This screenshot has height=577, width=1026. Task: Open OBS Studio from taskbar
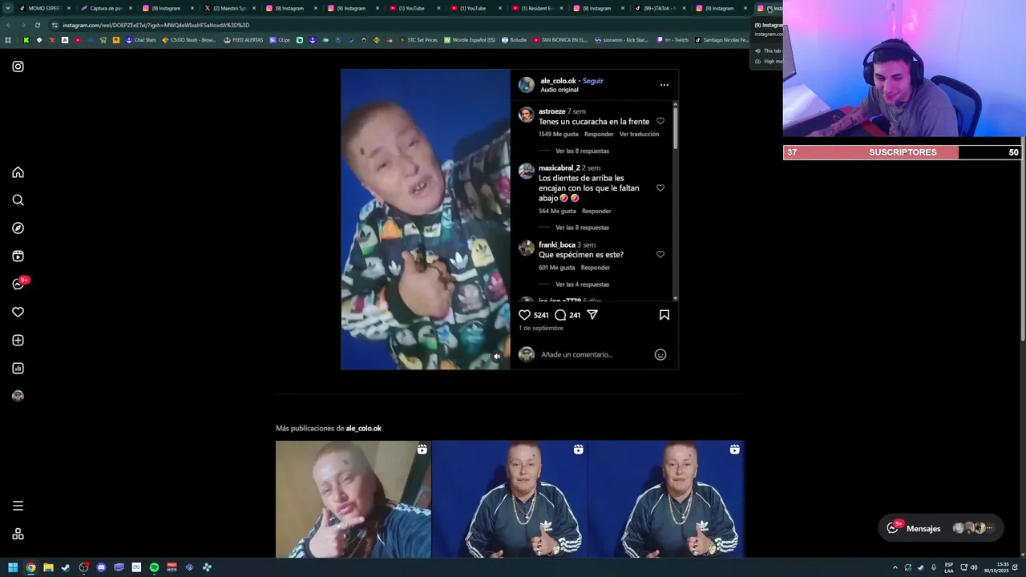(x=83, y=567)
